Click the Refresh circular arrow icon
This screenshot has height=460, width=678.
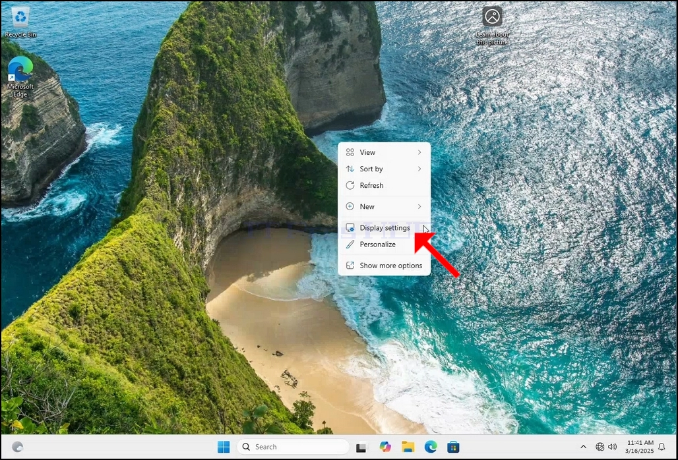350,185
